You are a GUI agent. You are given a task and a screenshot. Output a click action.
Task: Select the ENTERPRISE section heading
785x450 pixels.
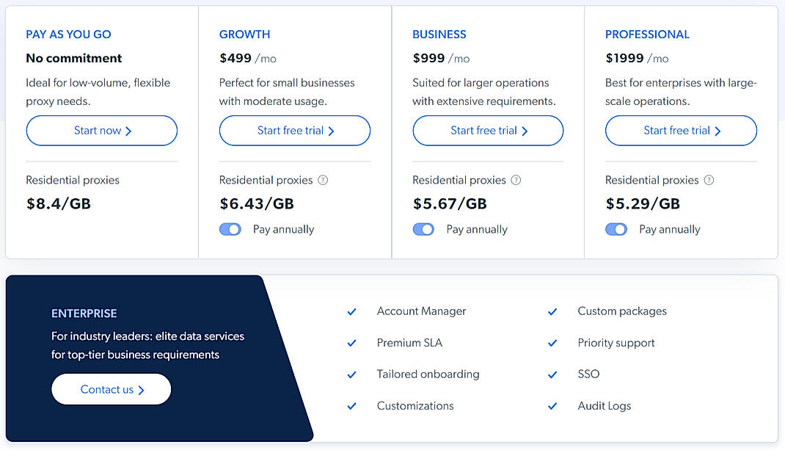coord(84,313)
